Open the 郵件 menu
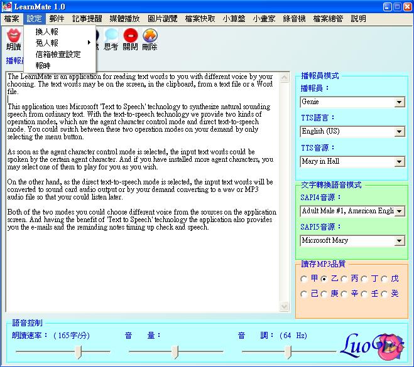The image size is (414, 367). (x=57, y=19)
